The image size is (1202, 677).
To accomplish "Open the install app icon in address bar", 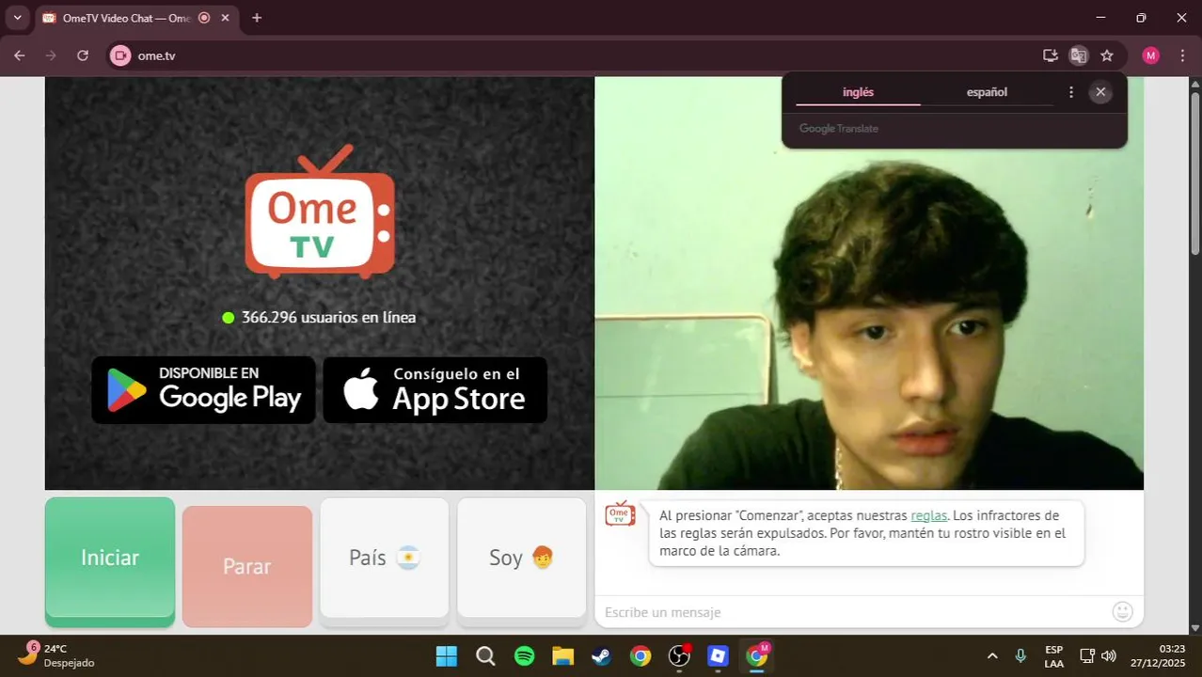I will tap(1051, 55).
